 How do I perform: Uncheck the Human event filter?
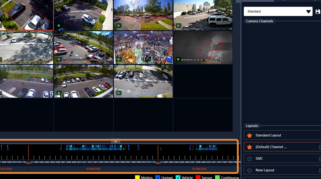(158, 177)
